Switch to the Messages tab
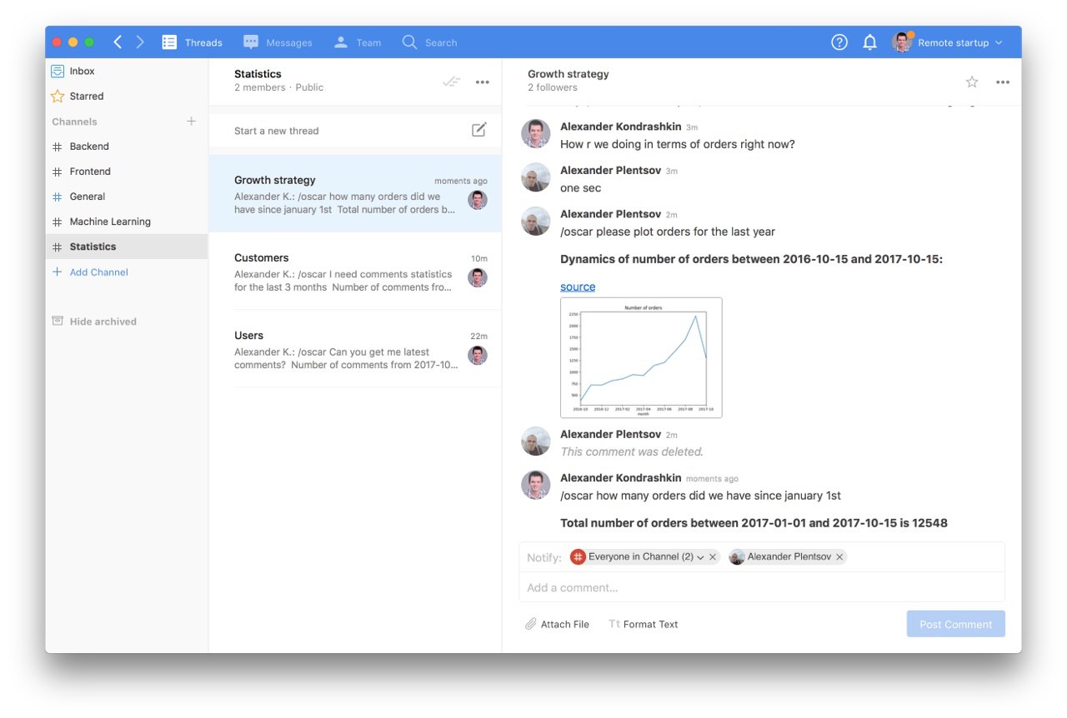The width and height of the screenshot is (1067, 718). coord(278,42)
